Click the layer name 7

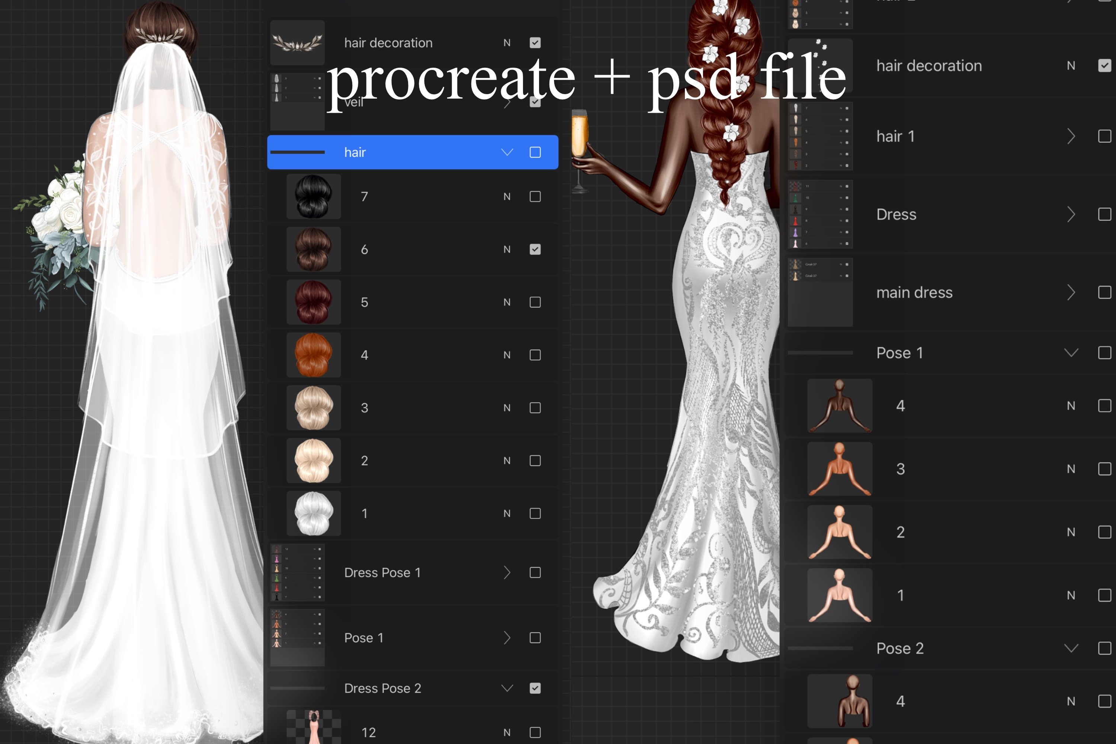[x=365, y=196]
